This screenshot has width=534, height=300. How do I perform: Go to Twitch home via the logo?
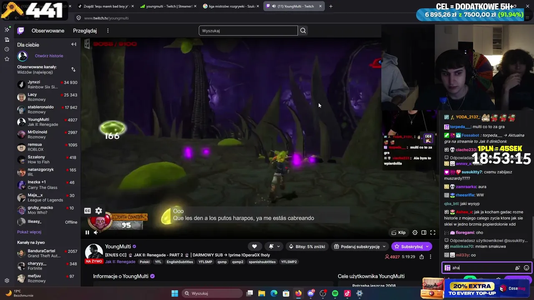(x=20, y=30)
